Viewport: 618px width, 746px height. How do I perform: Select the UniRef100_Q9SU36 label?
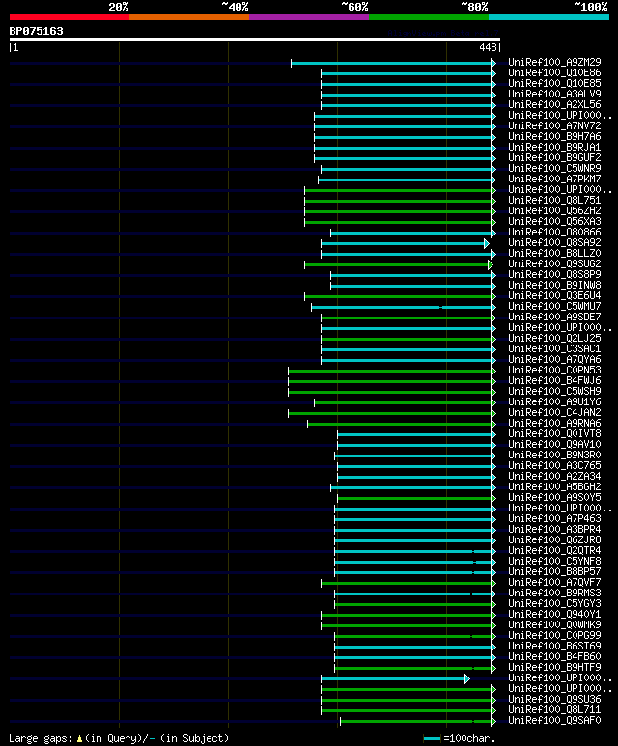554,700
